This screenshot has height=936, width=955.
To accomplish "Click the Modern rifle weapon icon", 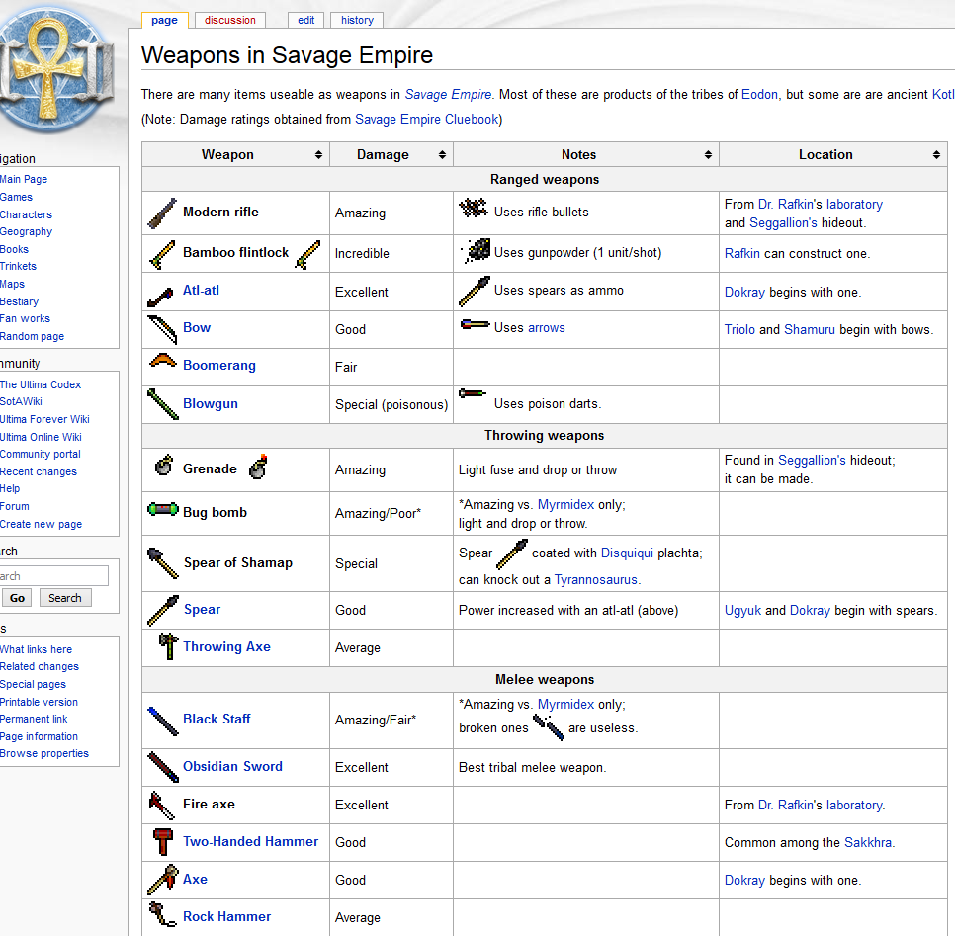I will coord(162,213).
